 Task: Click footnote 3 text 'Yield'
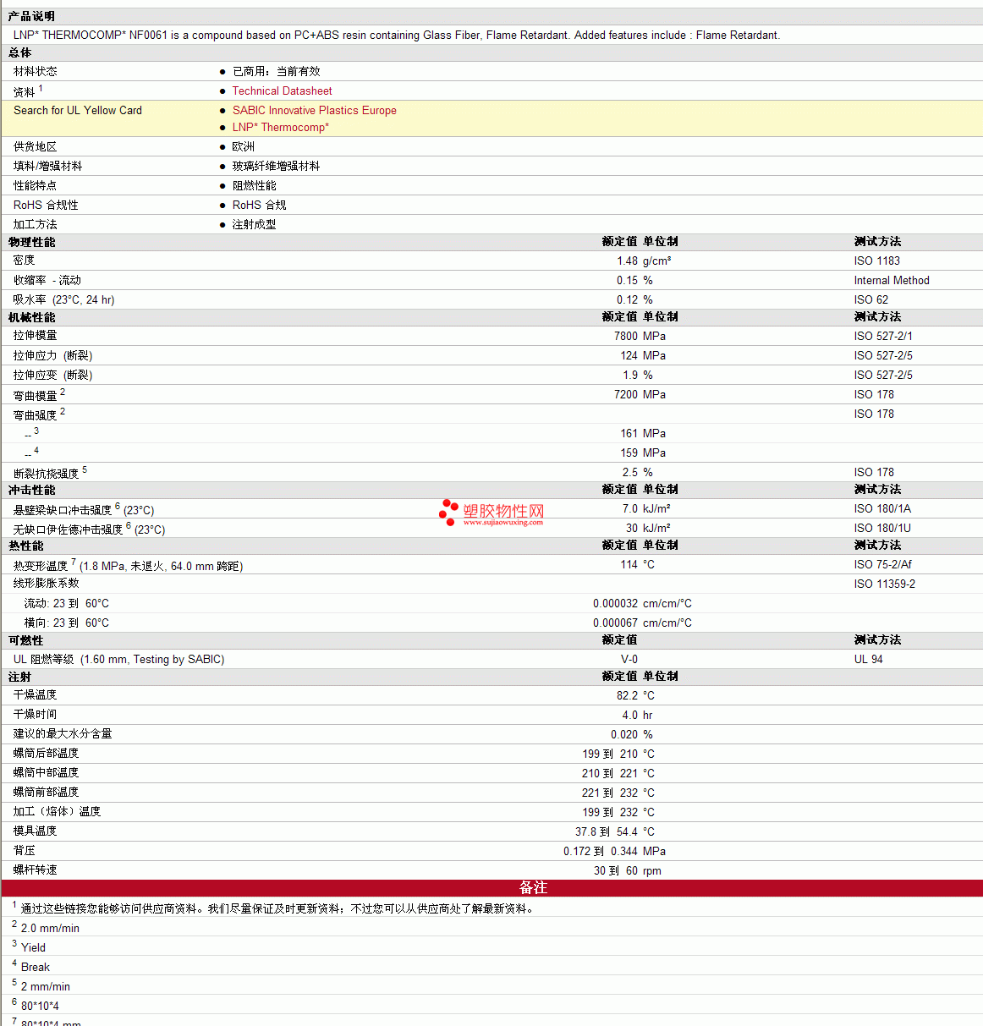(33, 948)
